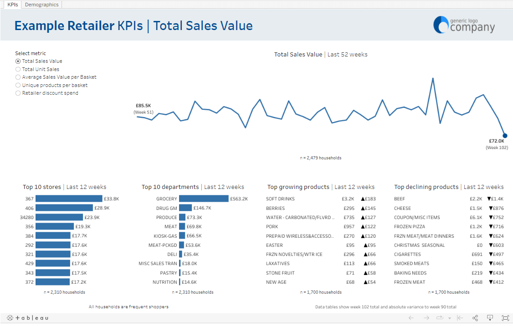Click the FROZEN MEAT row
Screen dimensions: 513x326
(x=449, y=282)
